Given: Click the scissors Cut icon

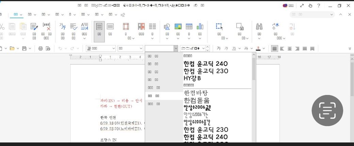Looking at the screenshot, I should pos(2,26).
